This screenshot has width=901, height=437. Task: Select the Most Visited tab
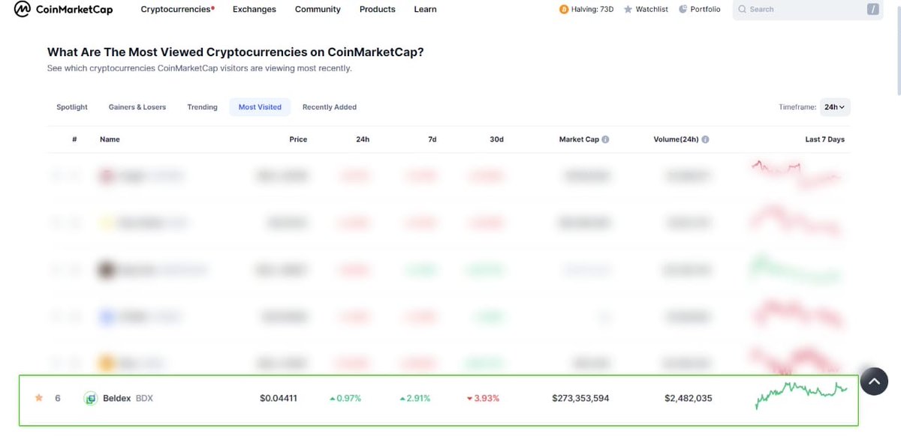point(260,107)
